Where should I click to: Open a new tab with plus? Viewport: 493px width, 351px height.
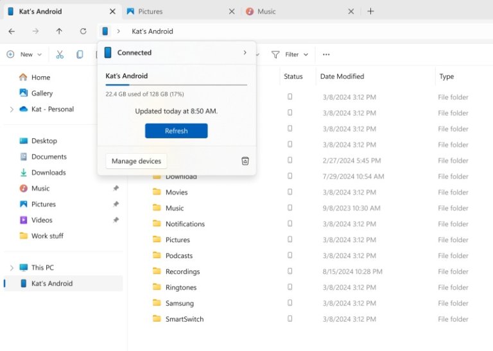tap(370, 12)
